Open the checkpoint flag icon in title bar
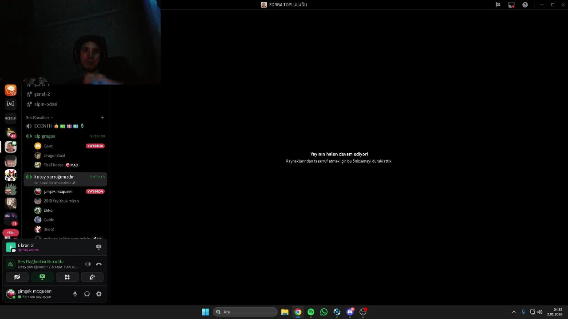This screenshot has height=319, width=568. 498,5
